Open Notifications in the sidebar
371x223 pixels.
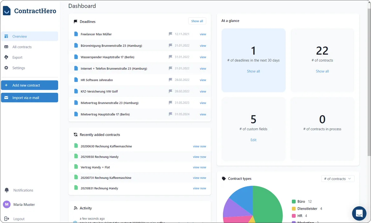click(x=23, y=190)
